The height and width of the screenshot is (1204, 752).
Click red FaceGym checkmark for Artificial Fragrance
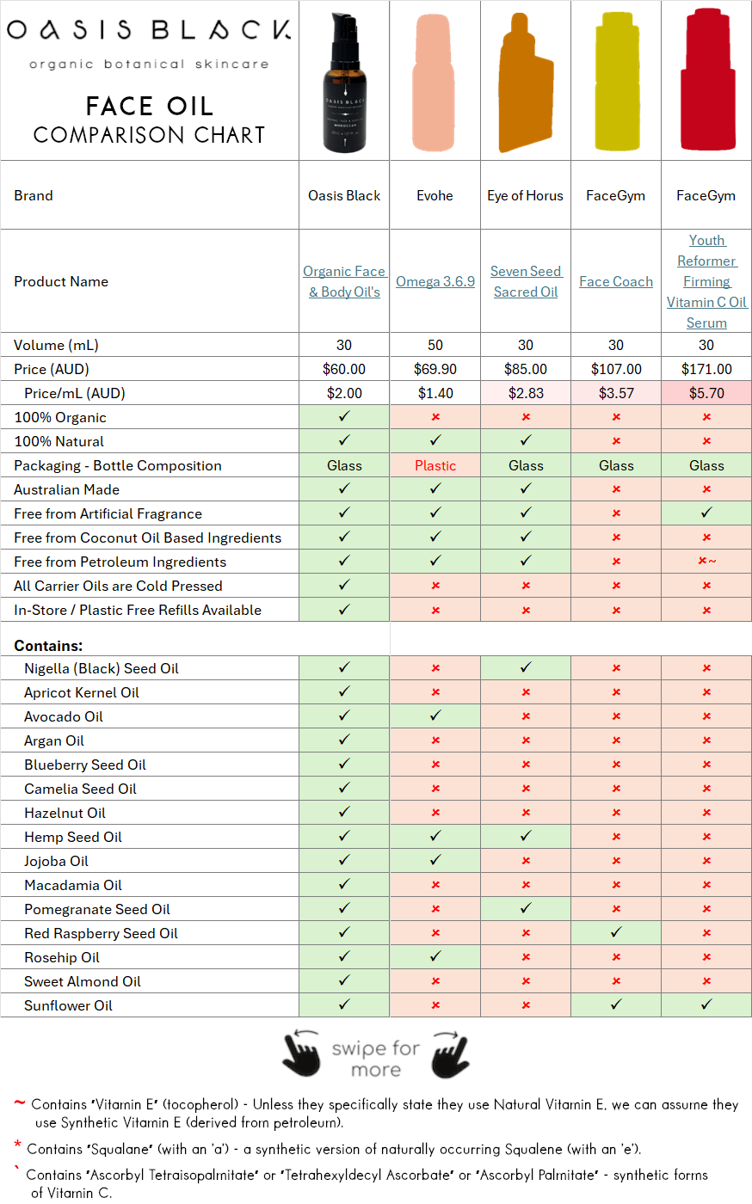tap(706, 513)
